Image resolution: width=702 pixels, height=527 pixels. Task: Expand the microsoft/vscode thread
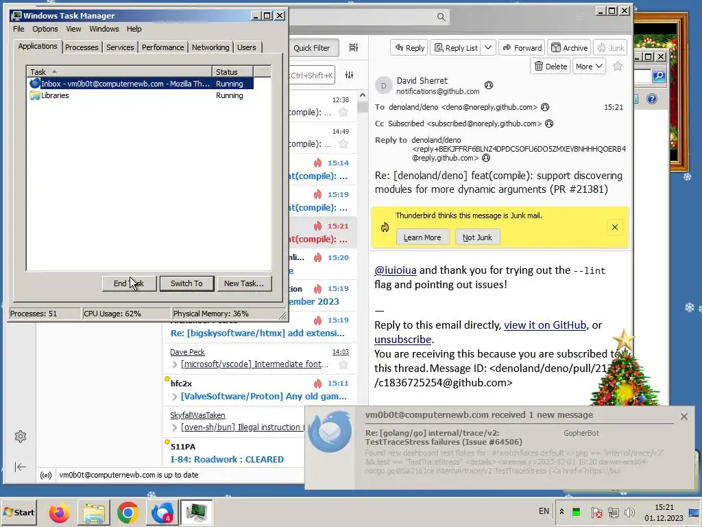(175, 365)
